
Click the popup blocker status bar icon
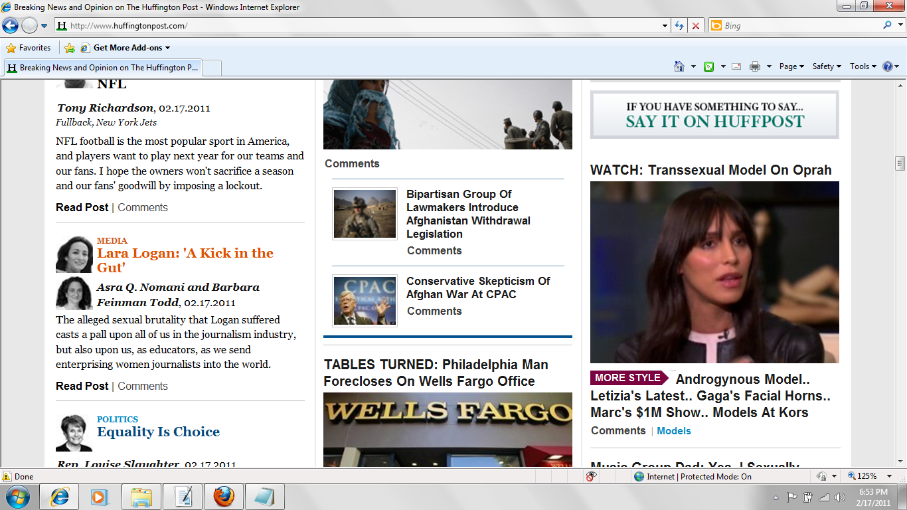(x=591, y=476)
